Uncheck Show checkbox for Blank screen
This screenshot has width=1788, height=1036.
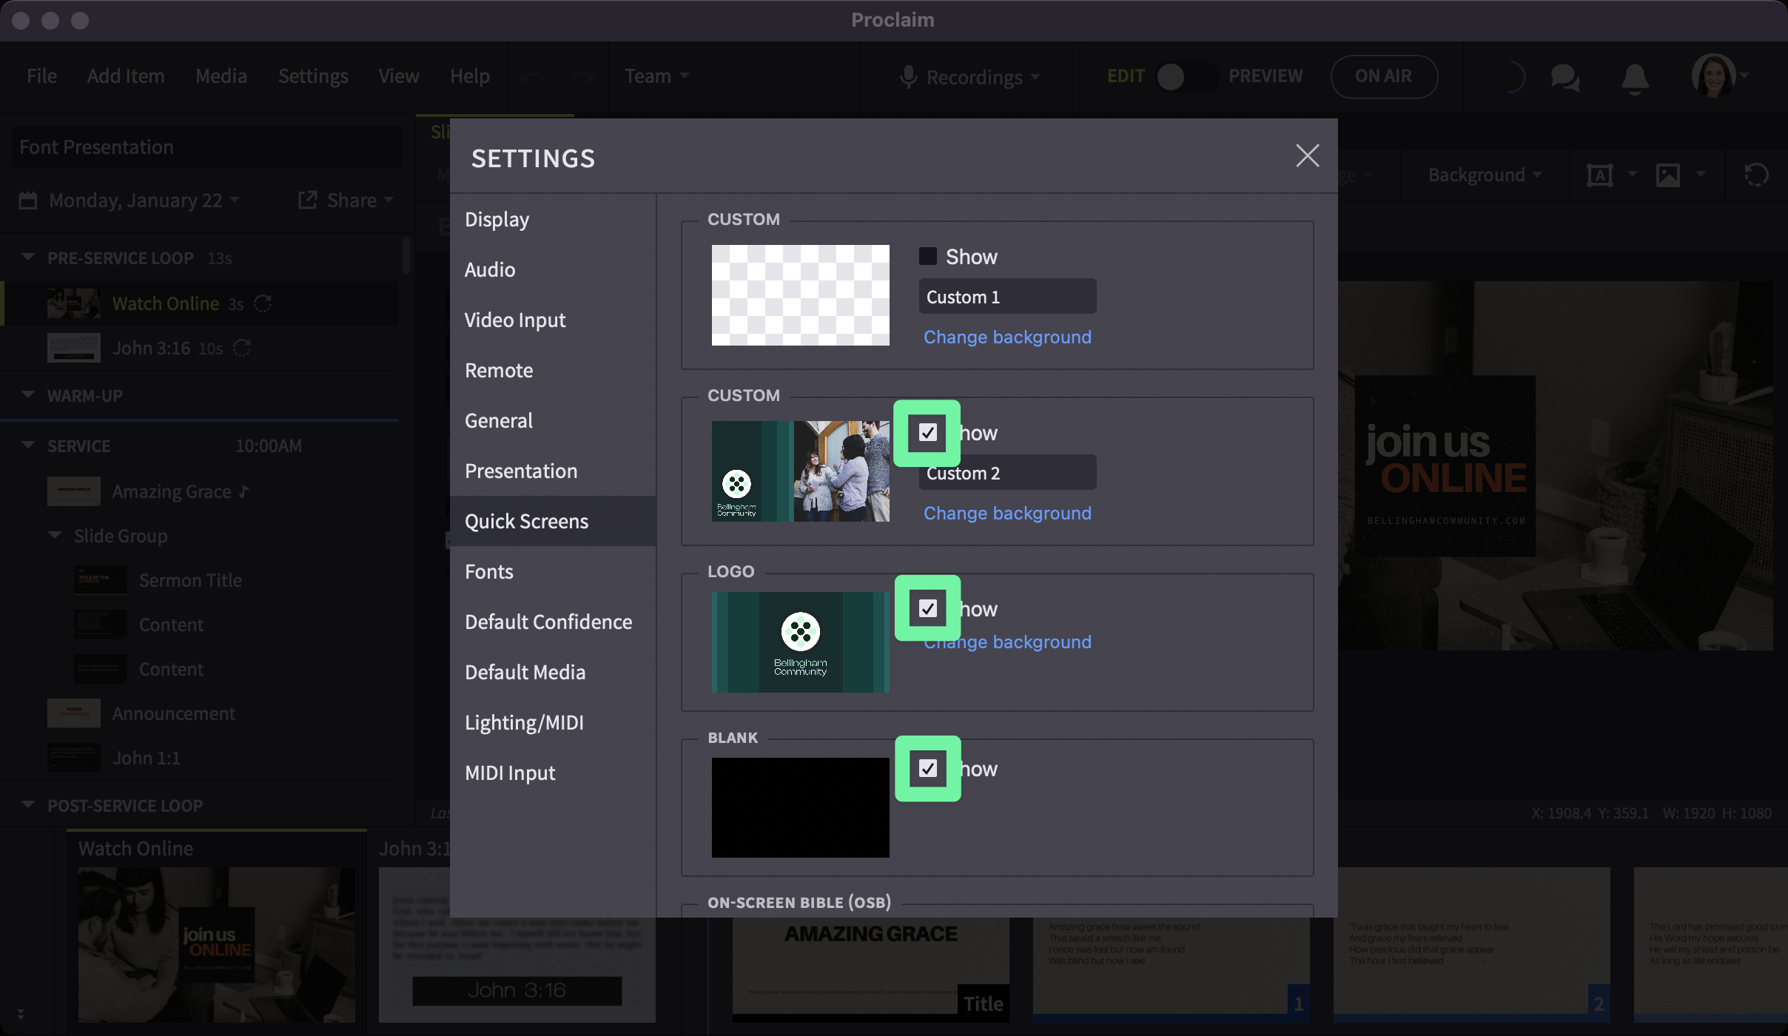pyautogui.click(x=928, y=768)
